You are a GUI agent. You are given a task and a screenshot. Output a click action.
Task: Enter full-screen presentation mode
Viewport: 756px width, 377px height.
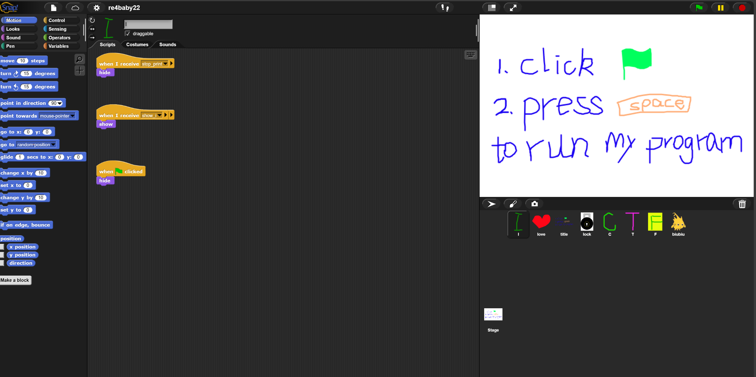pos(513,8)
